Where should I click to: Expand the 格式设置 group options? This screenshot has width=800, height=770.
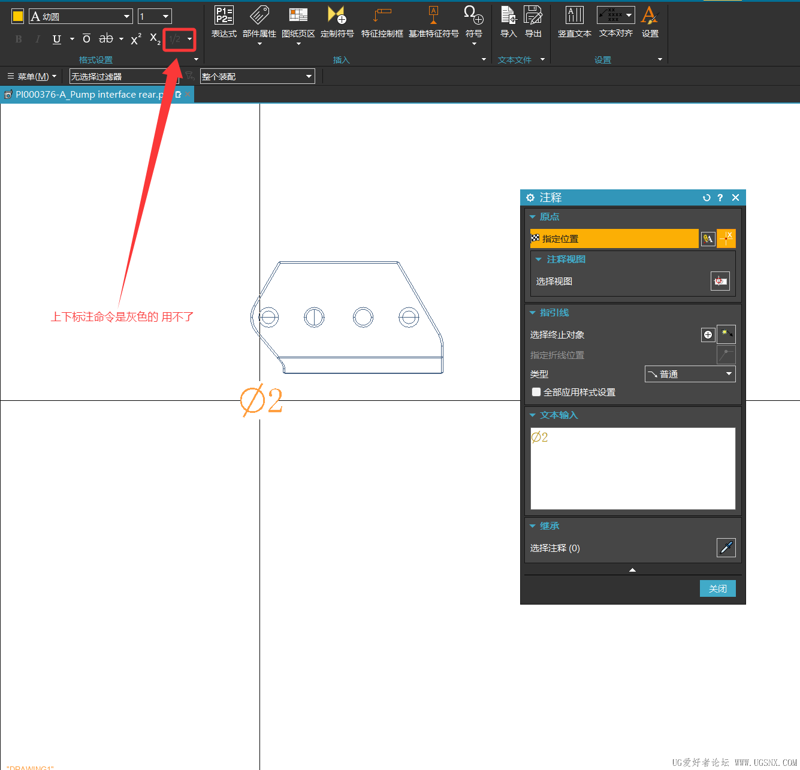coord(196,59)
